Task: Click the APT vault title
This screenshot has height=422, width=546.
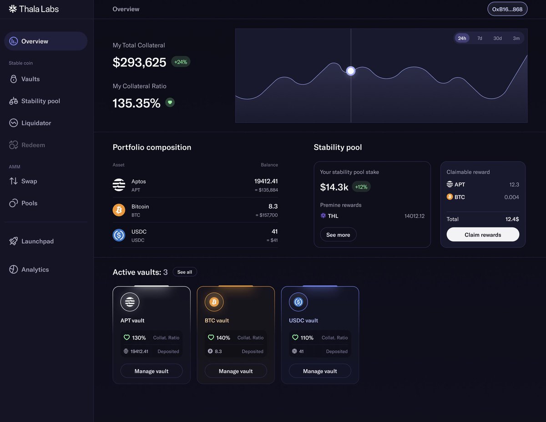Action: [132, 321]
